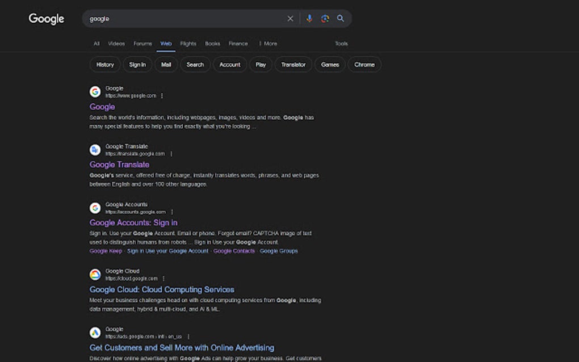The image size is (579, 362).
Task: Select the Translator suggestion chip
Action: 293,64
